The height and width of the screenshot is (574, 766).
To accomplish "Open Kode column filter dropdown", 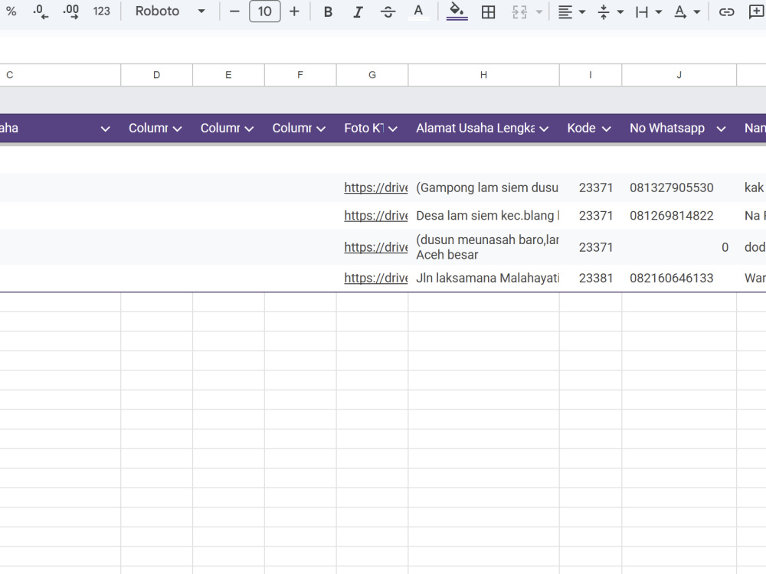I will click(606, 129).
